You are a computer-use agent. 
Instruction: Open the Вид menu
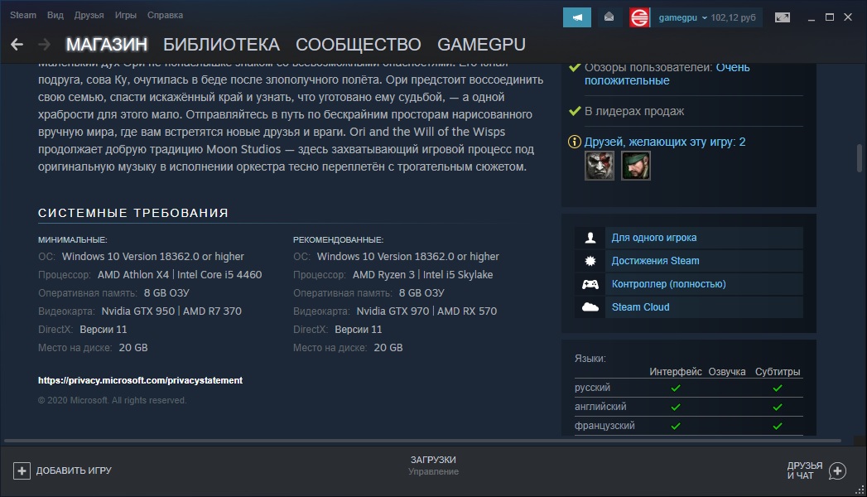pos(55,15)
